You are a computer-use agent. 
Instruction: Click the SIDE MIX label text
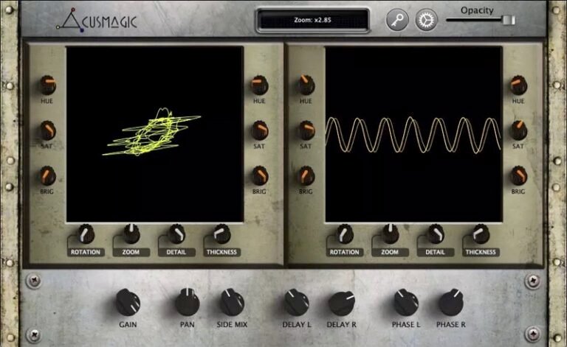(232, 325)
